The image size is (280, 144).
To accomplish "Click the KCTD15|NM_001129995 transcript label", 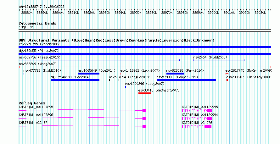I will pyautogui.click(x=200, y=107).
